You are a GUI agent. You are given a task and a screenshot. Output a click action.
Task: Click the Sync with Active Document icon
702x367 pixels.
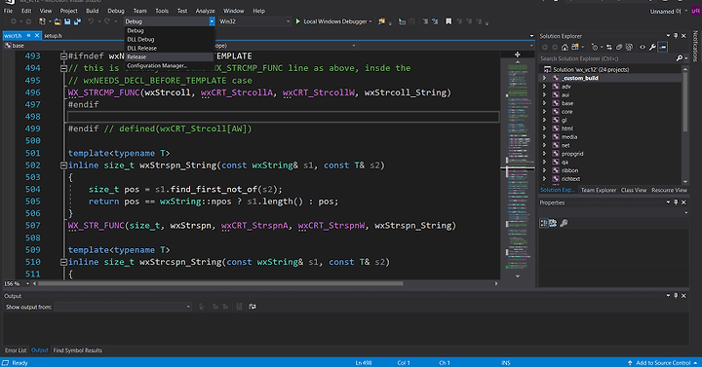pyautogui.click(x=609, y=47)
